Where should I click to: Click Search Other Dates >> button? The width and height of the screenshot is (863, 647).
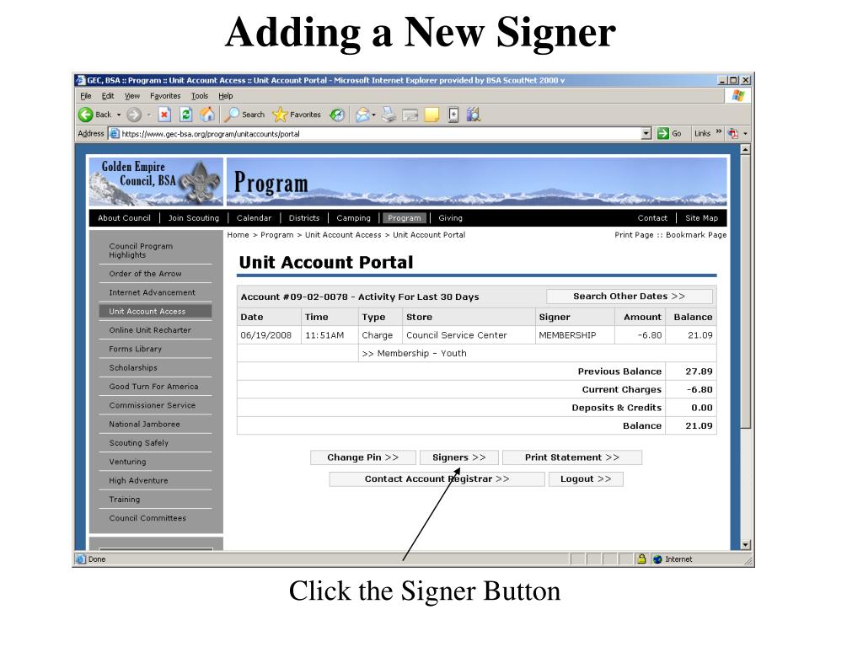(x=629, y=296)
